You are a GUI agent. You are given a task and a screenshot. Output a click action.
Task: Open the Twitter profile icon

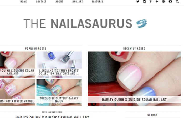coord(138,1)
